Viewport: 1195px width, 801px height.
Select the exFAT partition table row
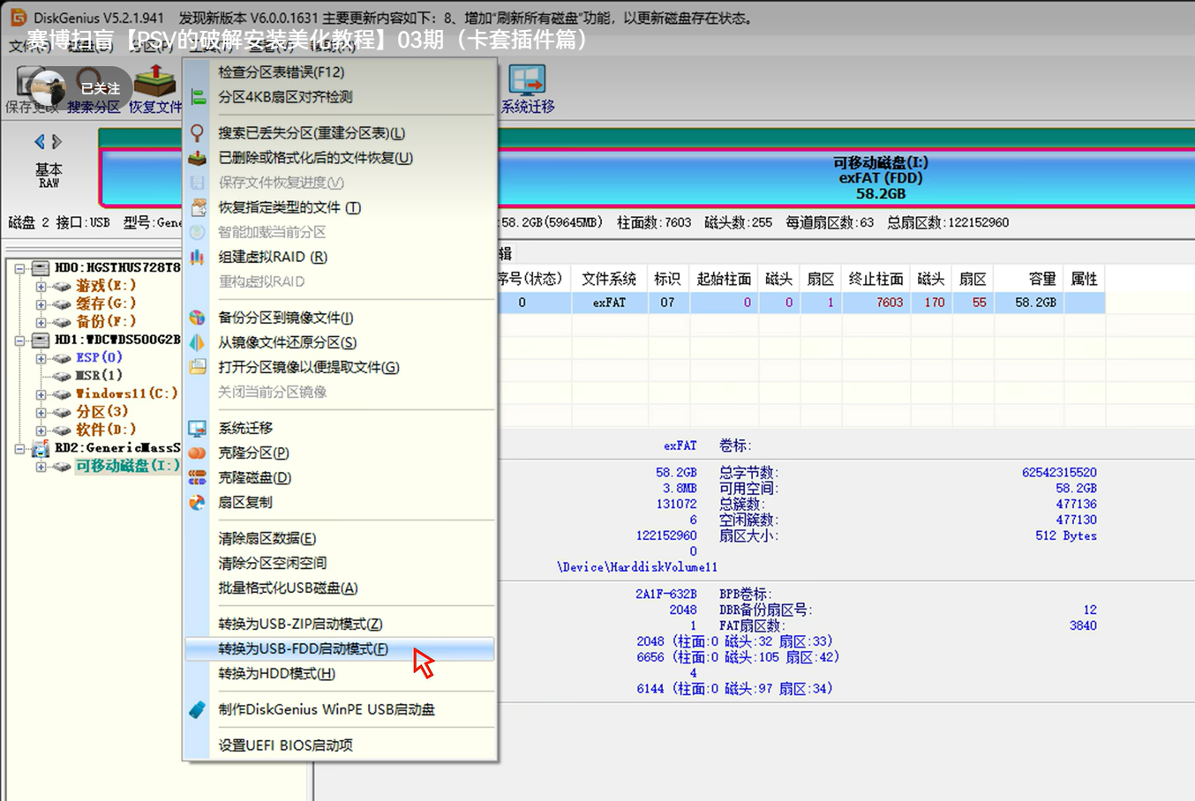(800, 303)
